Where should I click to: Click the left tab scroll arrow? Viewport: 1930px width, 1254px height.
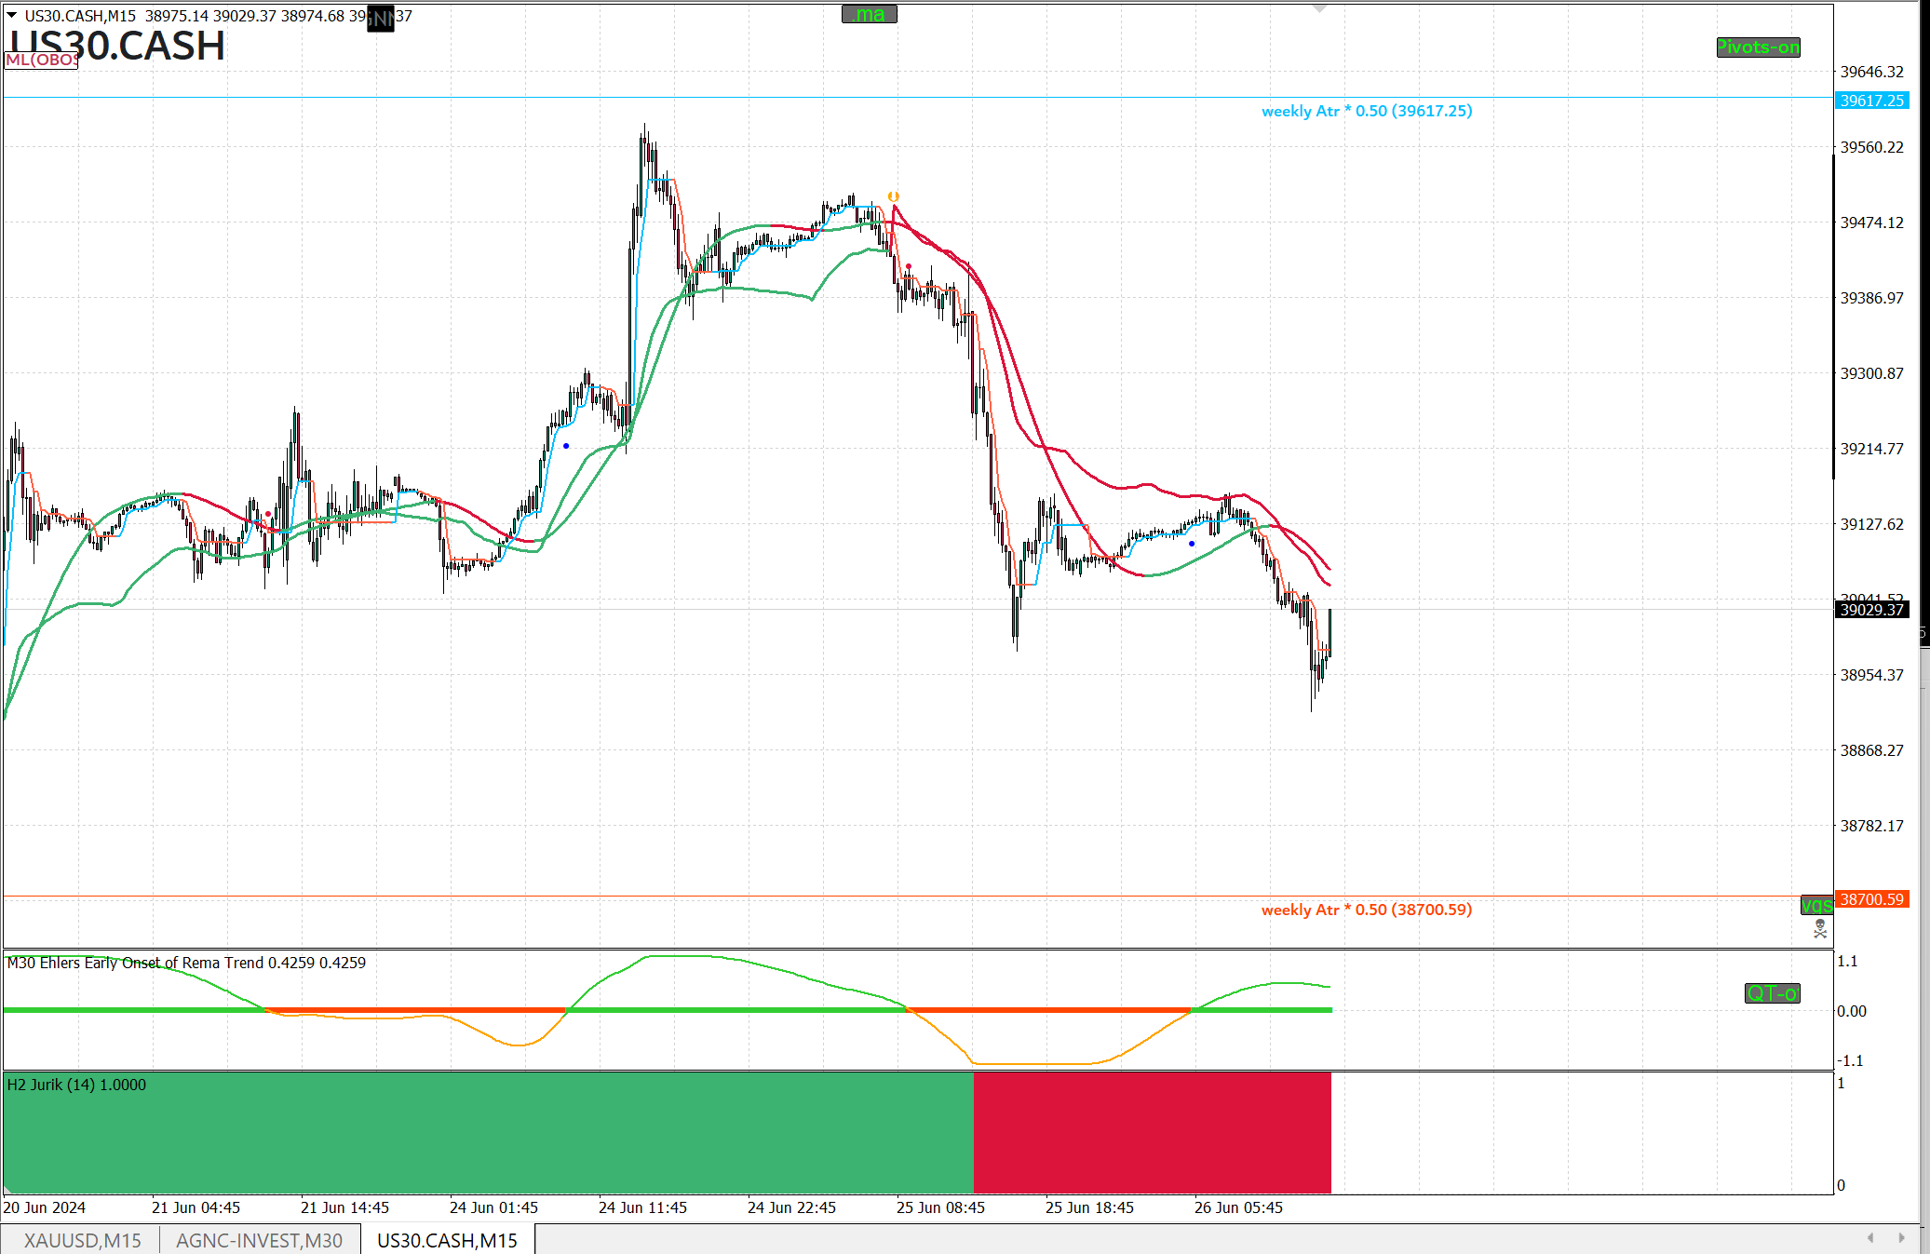(x=1870, y=1238)
